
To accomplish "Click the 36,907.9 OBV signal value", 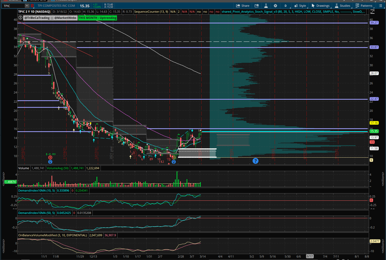I will [x=110, y=235].
